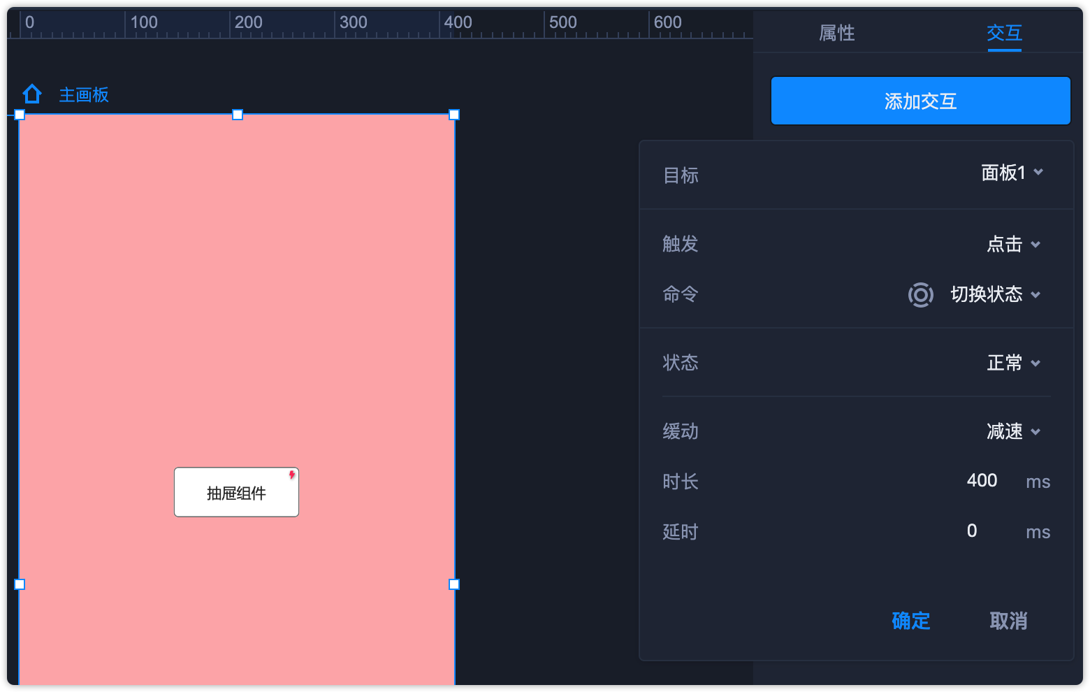Open the 命令 dropdown showing 切换状态
The width and height of the screenshot is (1090, 692).
(996, 294)
